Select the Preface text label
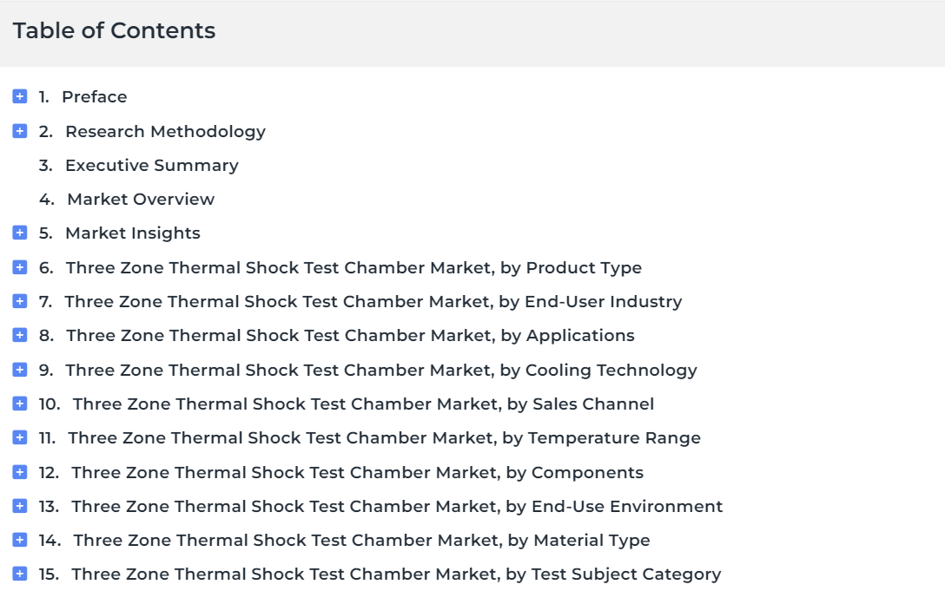The image size is (945, 591). (x=95, y=97)
